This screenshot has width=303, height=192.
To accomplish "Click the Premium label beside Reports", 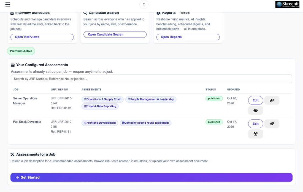I will [185, 13].
